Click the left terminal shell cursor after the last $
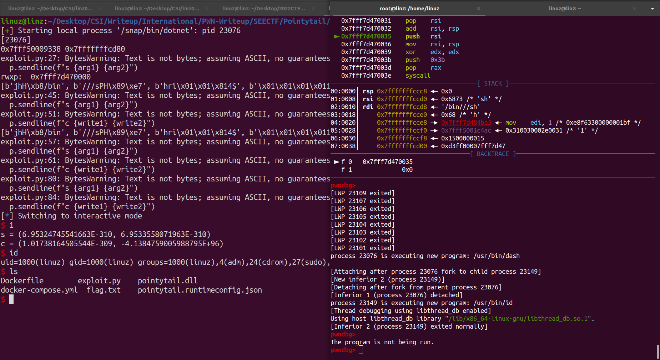This screenshot has height=360, width=660. pyautogui.click(x=11, y=299)
